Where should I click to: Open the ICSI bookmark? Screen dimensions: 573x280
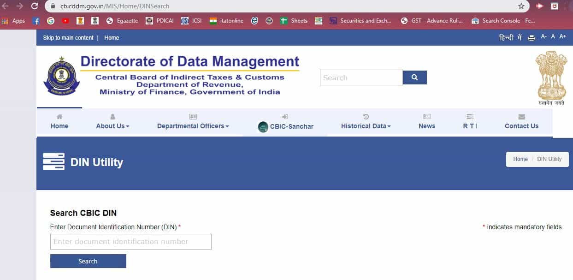(x=191, y=21)
